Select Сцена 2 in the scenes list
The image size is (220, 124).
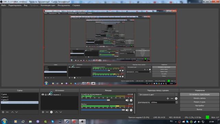tap(20, 97)
